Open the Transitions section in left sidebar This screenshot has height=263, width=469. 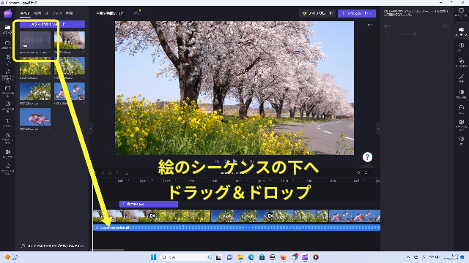click(7, 153)
